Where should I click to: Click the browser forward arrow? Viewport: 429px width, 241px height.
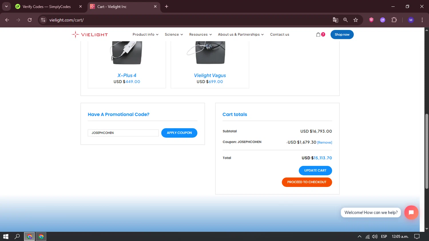[18, 20]
